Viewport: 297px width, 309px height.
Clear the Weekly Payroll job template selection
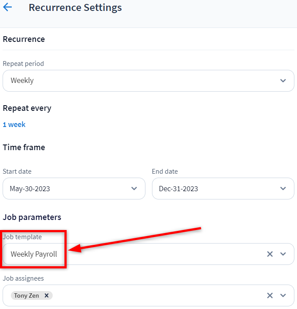pyautogui.click(x=270, y=254)
